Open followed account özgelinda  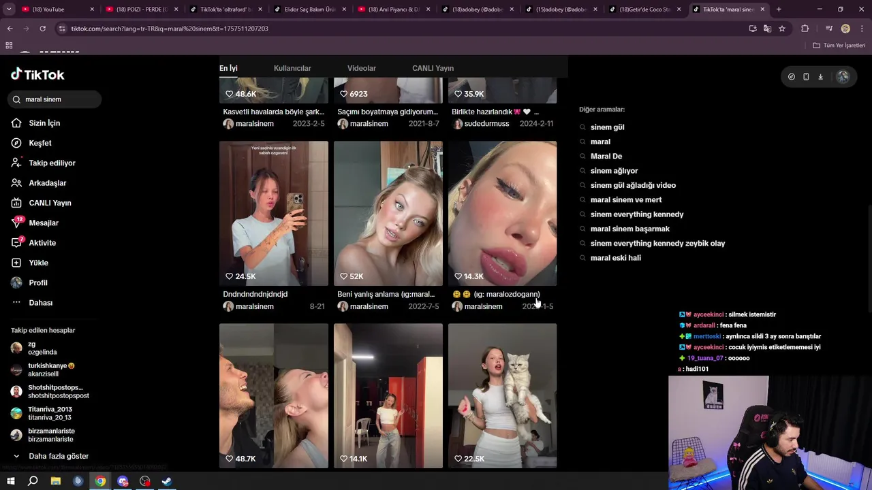tap(41, 348)
